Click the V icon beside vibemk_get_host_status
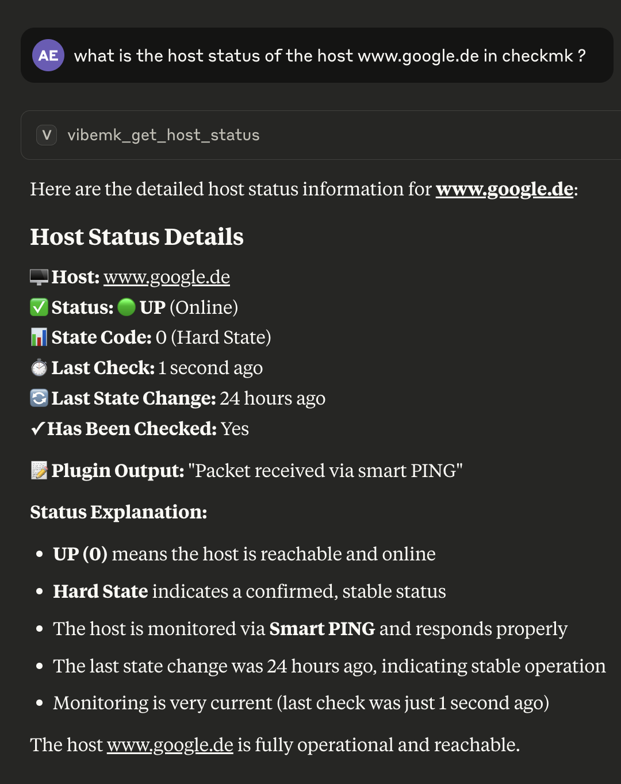Screen dimensions: 621x784 pos(47,135)
